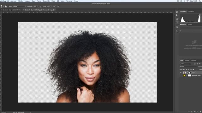This screenshot has height=113, width=202.
Task: Click the yellow color fill layer swatch
Action: click(x=184, y=75)
